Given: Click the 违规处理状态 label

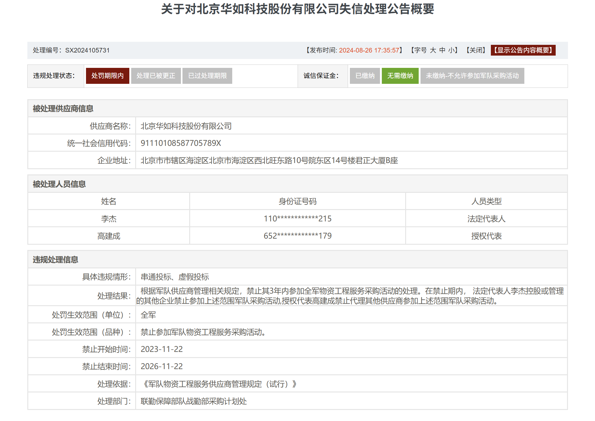Looking at the screenshot, I should [54, 76].
